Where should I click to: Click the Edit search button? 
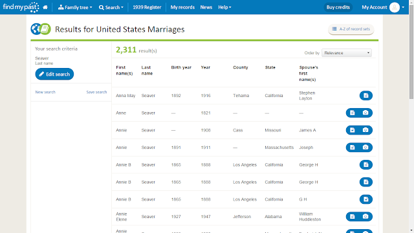(54, 74)
